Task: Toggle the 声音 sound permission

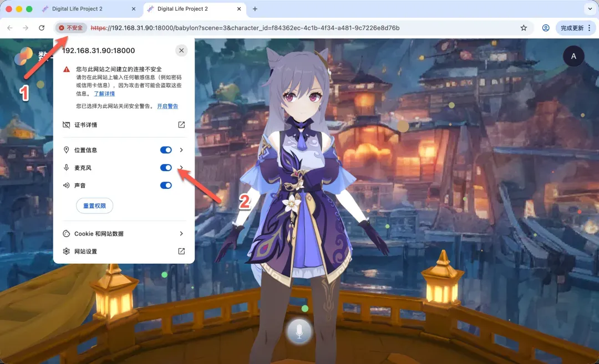Action: [166, 186]
